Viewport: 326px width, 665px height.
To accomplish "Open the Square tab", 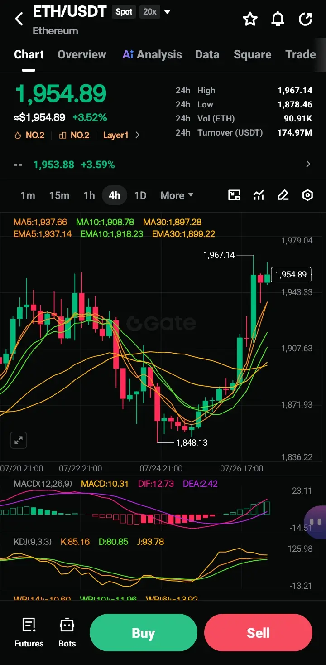I will 253,54.
